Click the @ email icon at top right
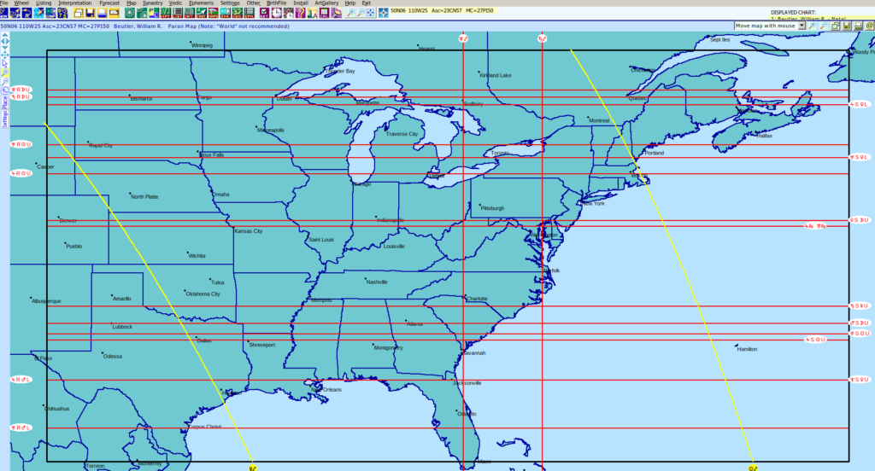Screen dimensions: 875x471 coord(867,26)
